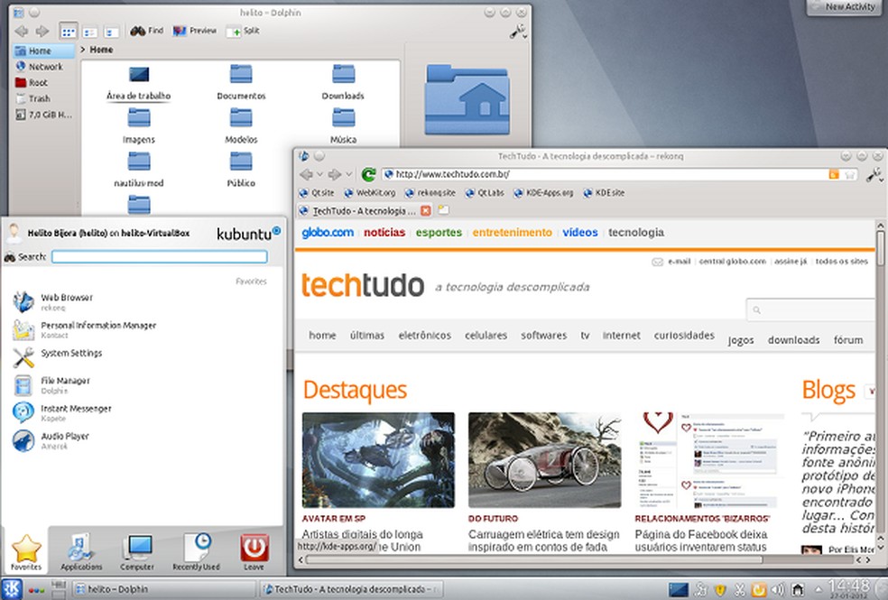Expand the system tray hidden icons arrow
The height and width of the screenshot is (600, 888).
[x=819, y=588]
